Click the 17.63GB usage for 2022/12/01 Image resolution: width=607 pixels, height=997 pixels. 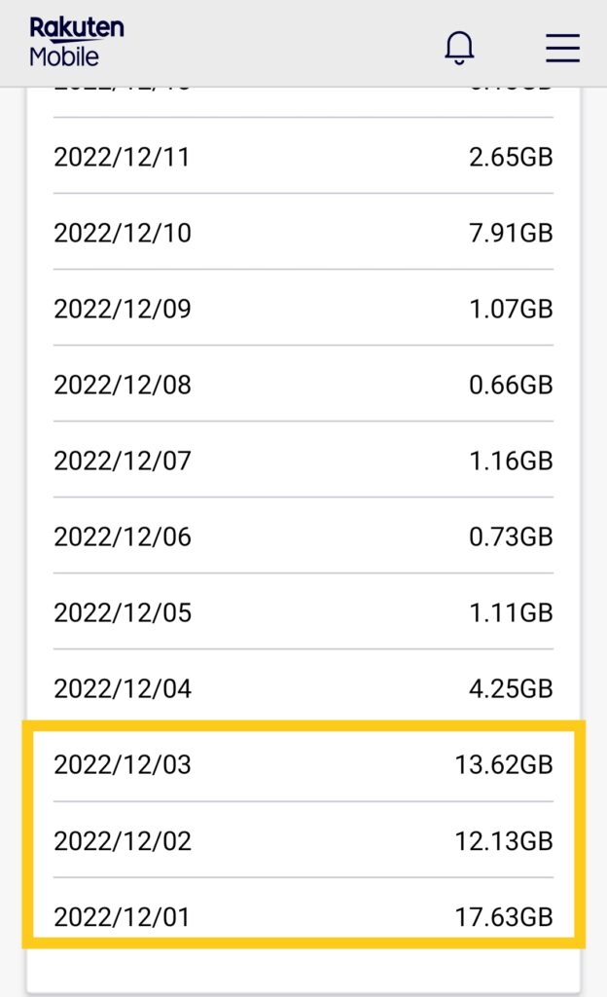click(x=504, y=917)
